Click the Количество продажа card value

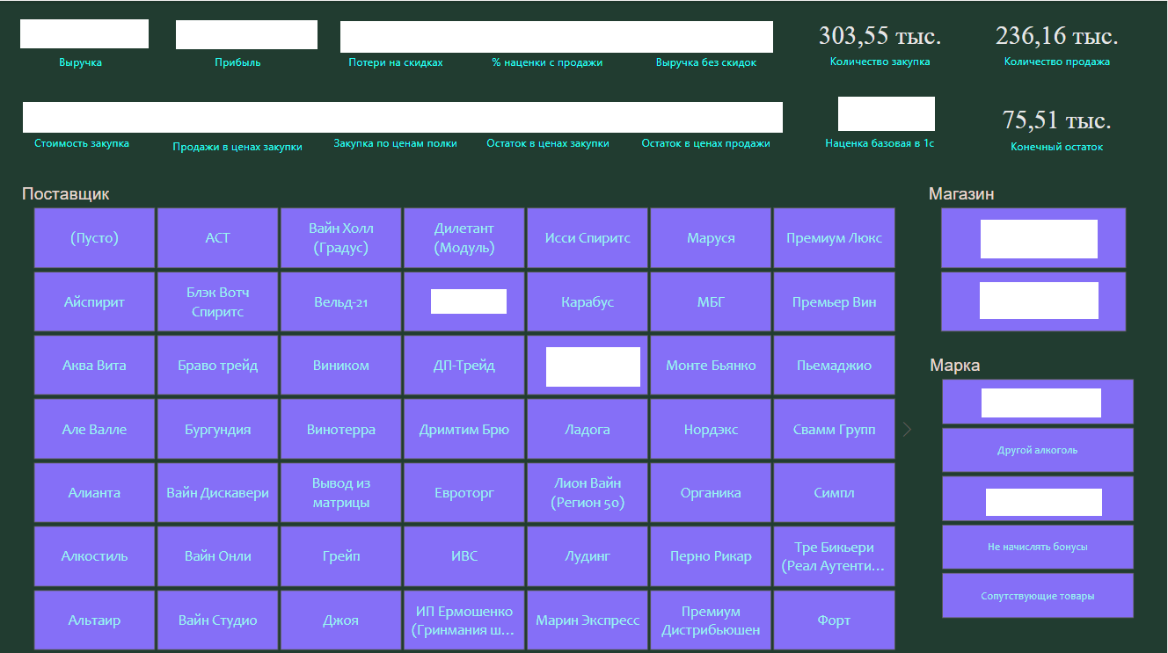tap(1057, 36)
